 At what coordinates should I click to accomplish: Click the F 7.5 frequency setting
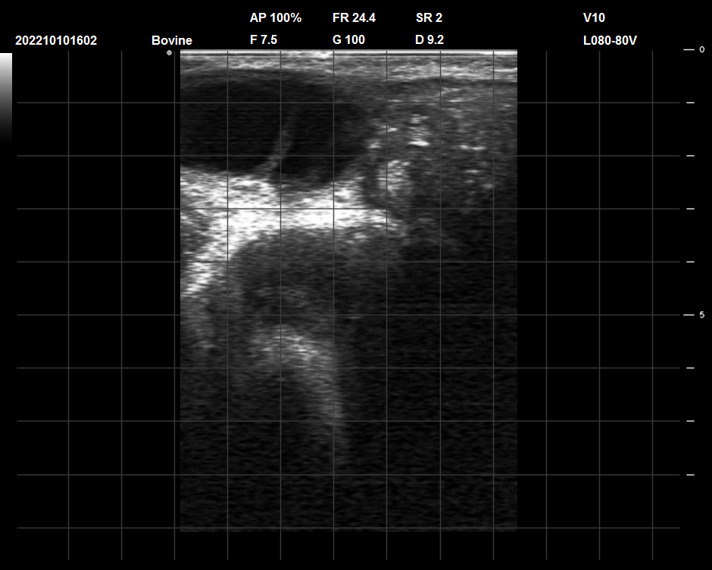(x=264, y=40)
